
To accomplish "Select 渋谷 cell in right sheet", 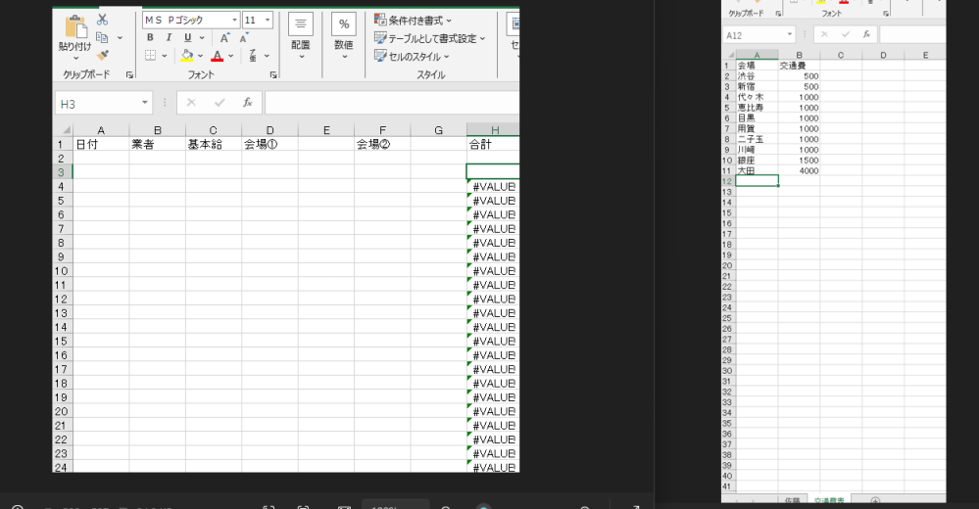I will pyautogui.click(x=757, y=76).
